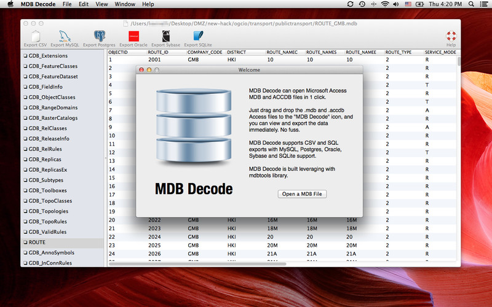Click the Open a MDB File button

302,194
